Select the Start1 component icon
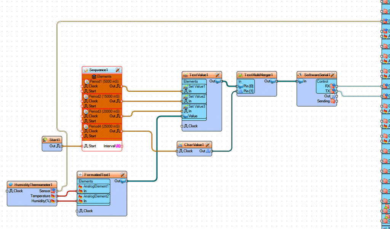This screenshot has width=390, height=229. coord(45,140)
